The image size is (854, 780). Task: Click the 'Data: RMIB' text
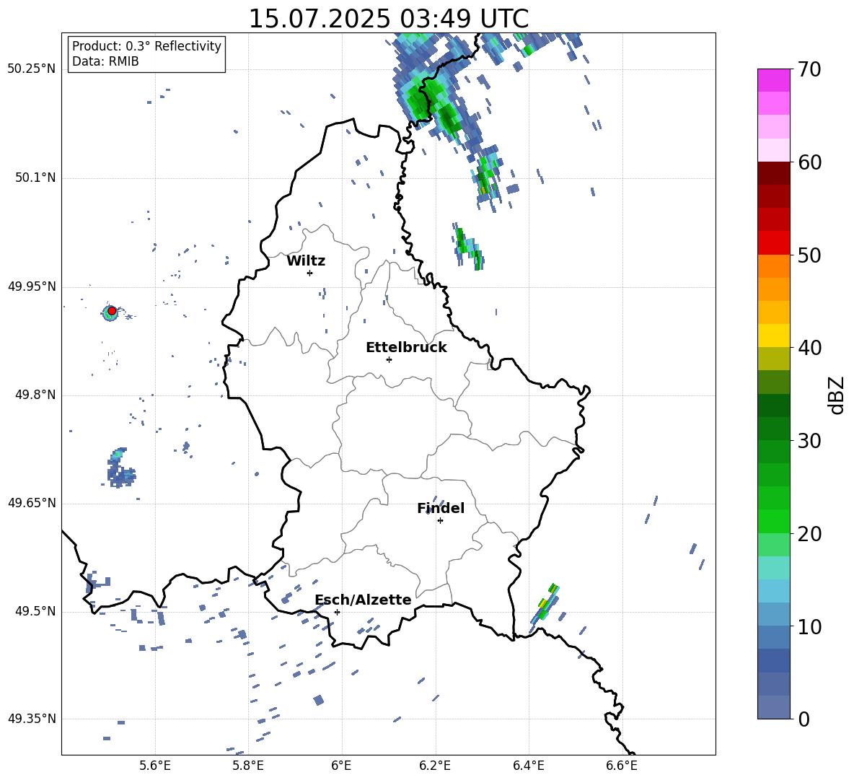click(105, 61)
